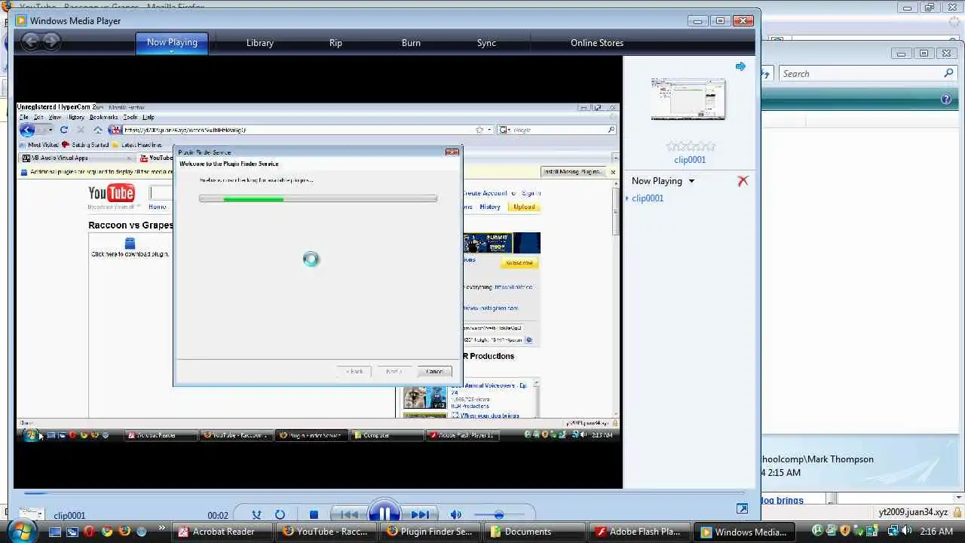Click the Windows Media Player taskbar button

[x=743, y=532]
